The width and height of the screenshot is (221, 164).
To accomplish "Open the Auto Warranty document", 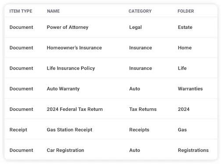I will pyautogui.click(x=63, y=89).
